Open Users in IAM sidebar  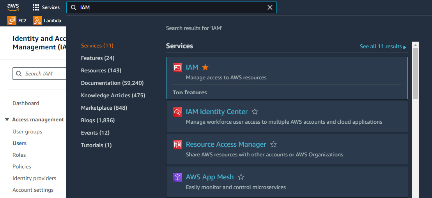tap(19, 143)
